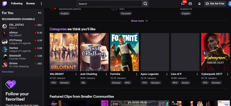Select the Shooter tag under Cyberpunk 2077
Viewport: 231px width, 106px height.
tap(216, 83)
